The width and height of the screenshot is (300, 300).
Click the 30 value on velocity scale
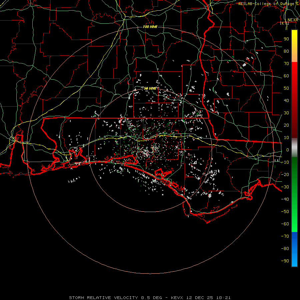click(x=286, y=113)
